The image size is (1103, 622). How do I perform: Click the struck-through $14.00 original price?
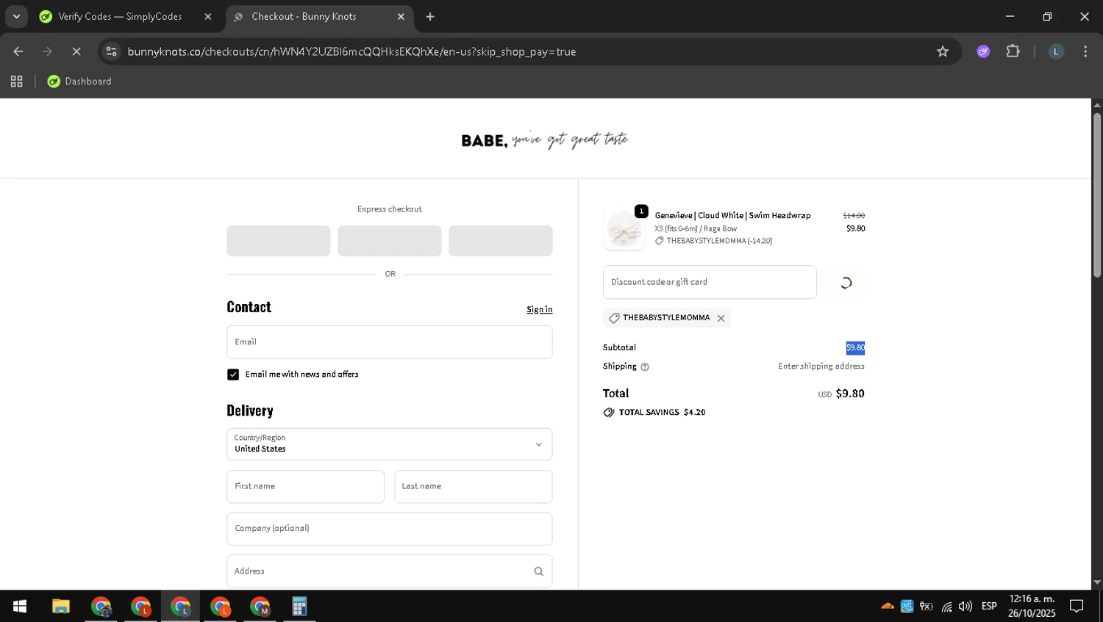(854, 216)
